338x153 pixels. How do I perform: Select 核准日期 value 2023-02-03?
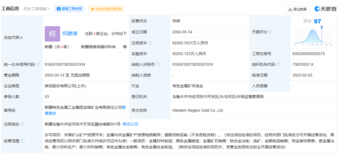tap(302, 75)
